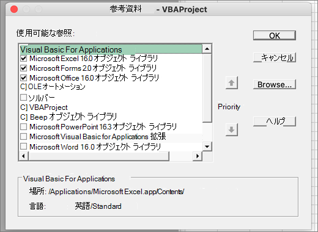Toggle the OLE オートメーション reference

click(24, 87)
